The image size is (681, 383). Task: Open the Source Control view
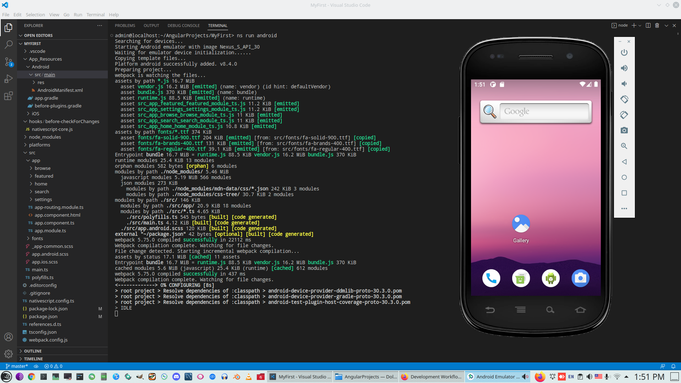pyautogui.click(x=9, y=62)
